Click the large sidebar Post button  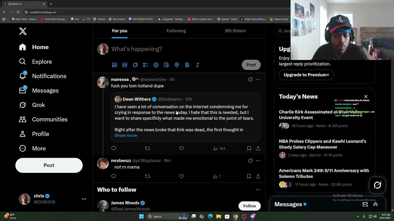pyautogui.click(x=49, y=165)
